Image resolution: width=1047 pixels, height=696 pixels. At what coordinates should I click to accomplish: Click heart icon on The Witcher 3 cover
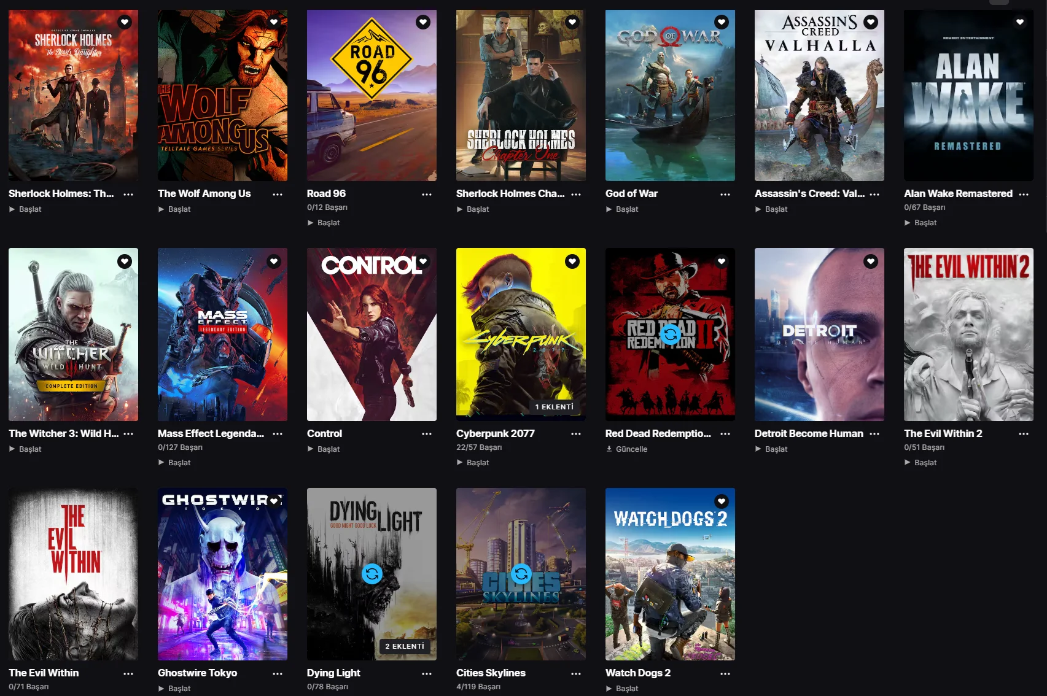point(125,261)
